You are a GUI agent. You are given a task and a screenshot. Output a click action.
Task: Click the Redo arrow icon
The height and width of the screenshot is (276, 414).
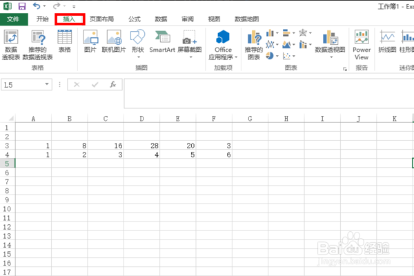[x=56, y=6]
